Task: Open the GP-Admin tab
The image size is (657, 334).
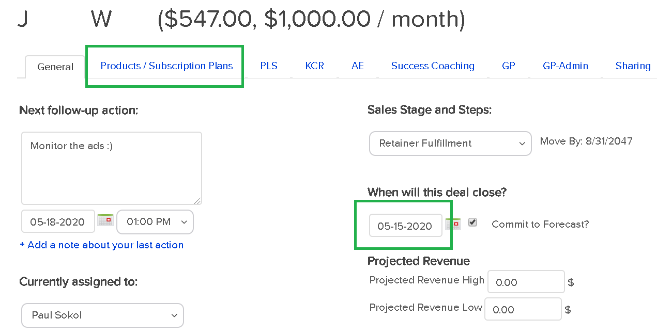Action: click(566, 66)
